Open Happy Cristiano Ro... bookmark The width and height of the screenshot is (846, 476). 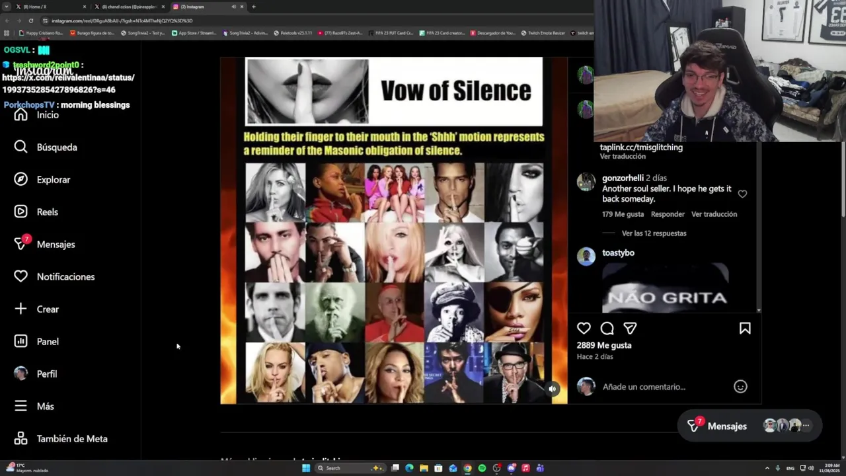pyautogui.click(x=40, y=33)
